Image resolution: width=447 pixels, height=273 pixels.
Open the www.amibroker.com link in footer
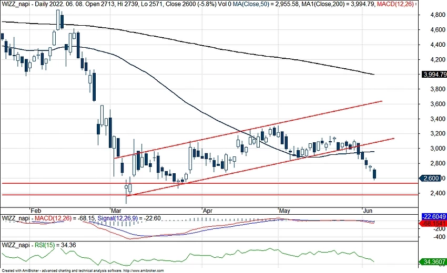(144, 271)
